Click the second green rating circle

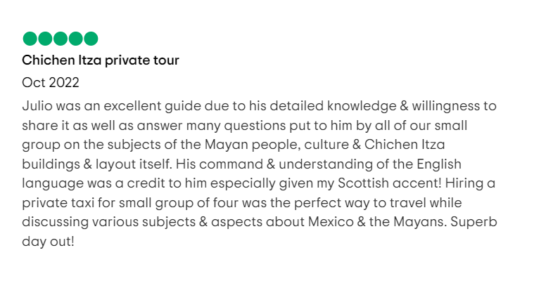tap(45, 39)
